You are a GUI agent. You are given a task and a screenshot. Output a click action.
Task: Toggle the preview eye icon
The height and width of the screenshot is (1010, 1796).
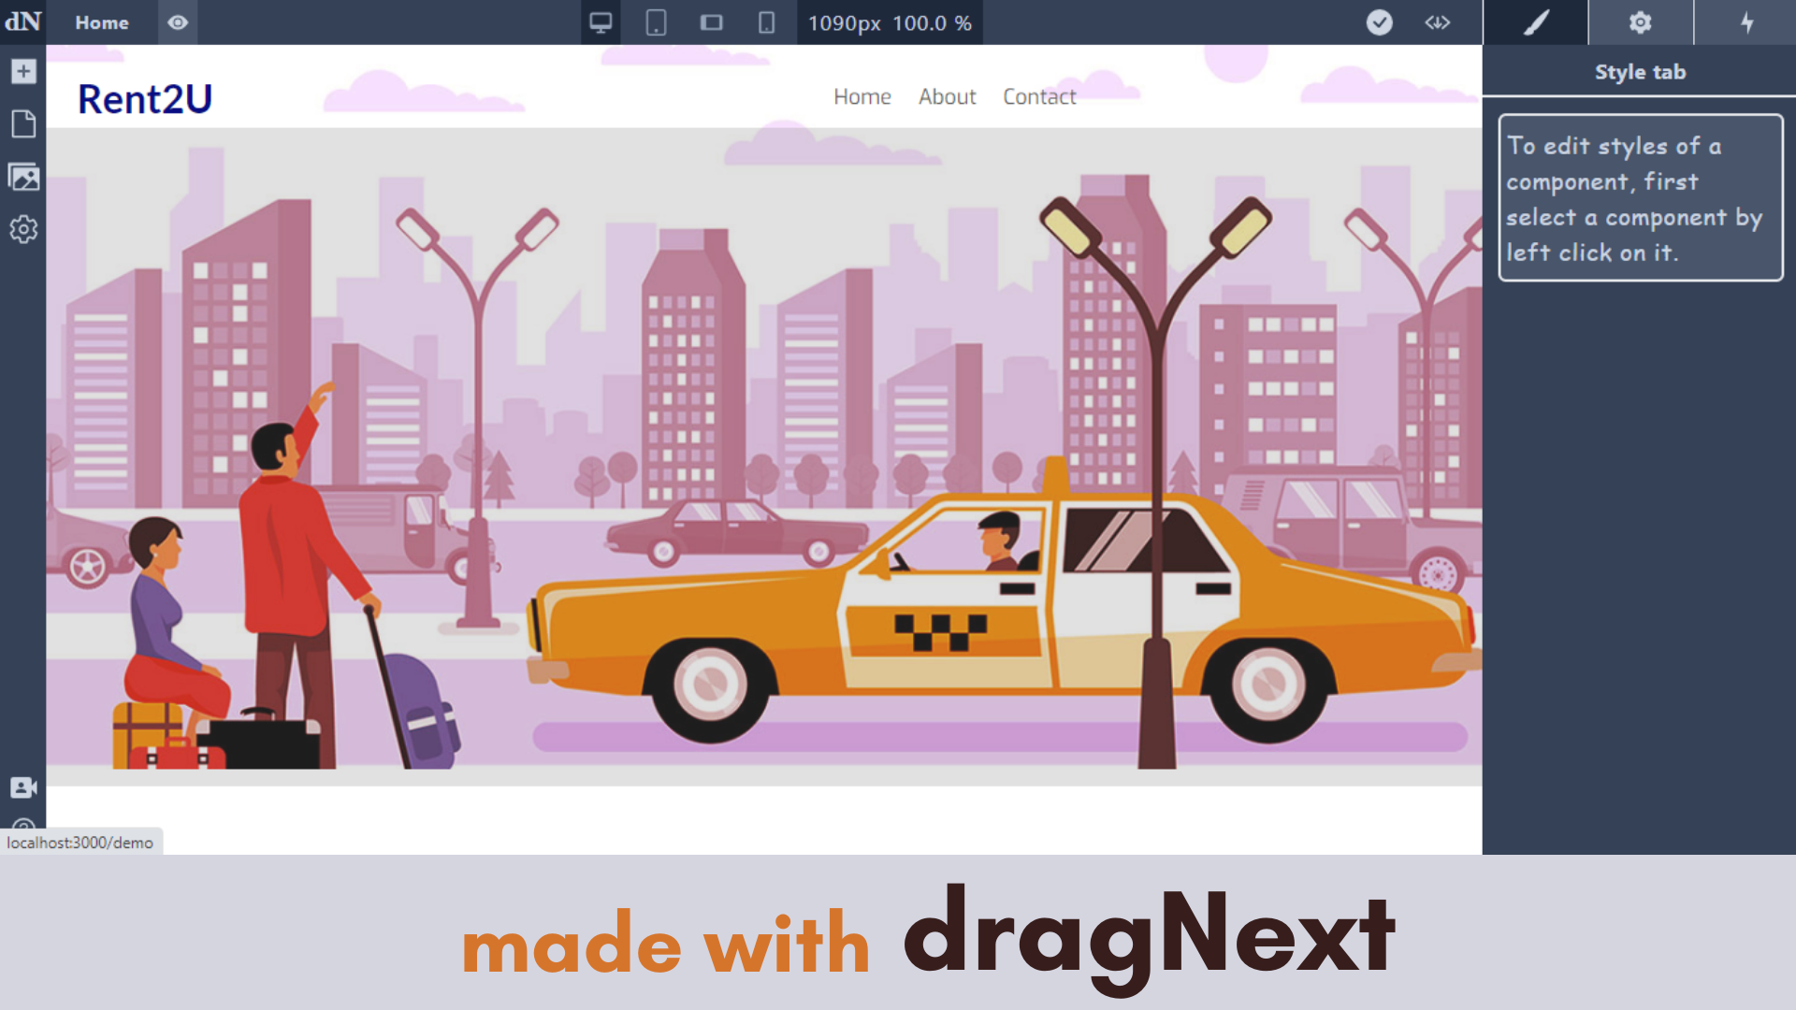tap(178, 22)
